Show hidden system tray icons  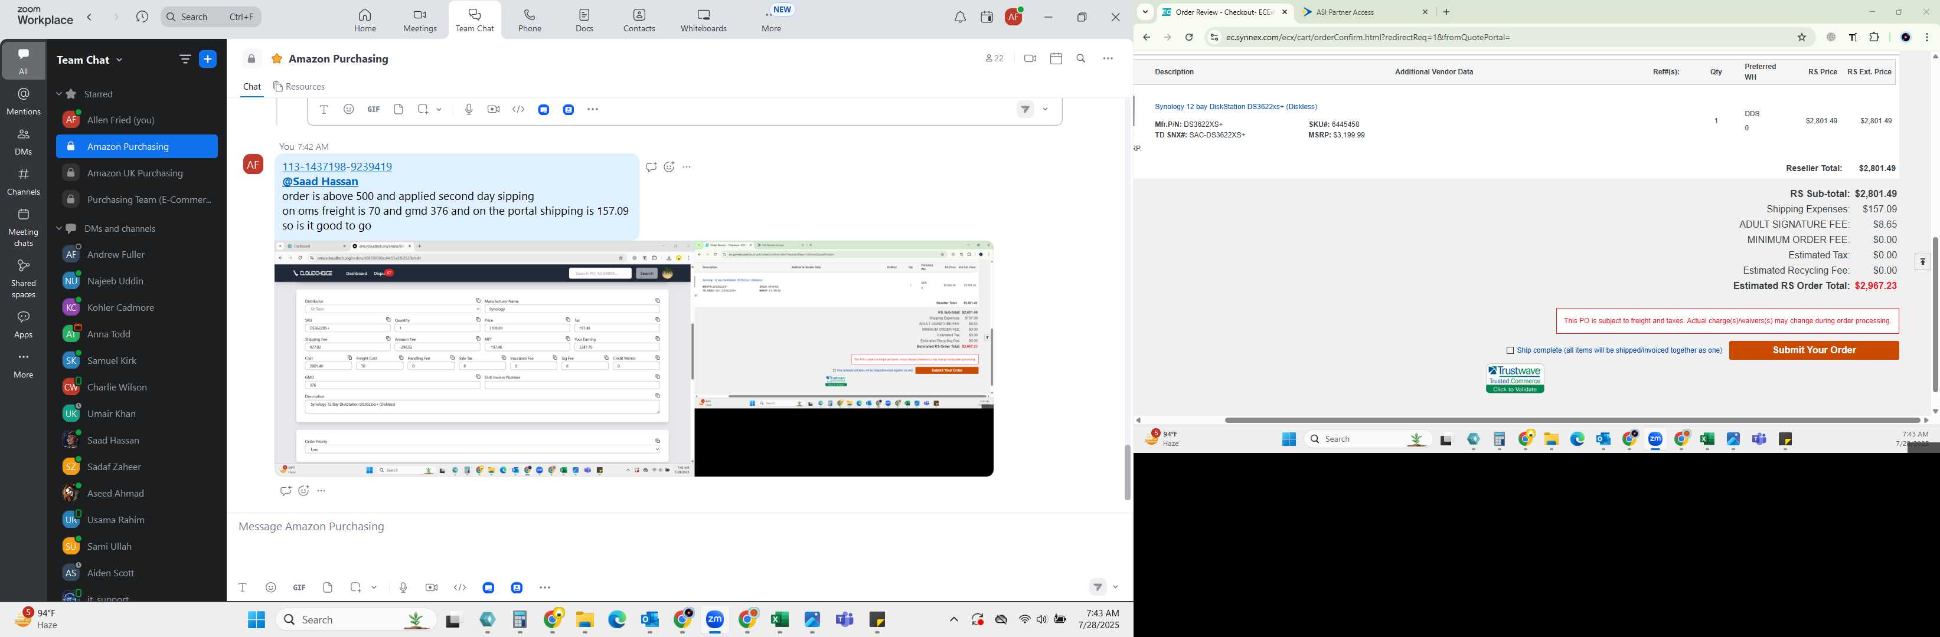(x=953, y=620)
